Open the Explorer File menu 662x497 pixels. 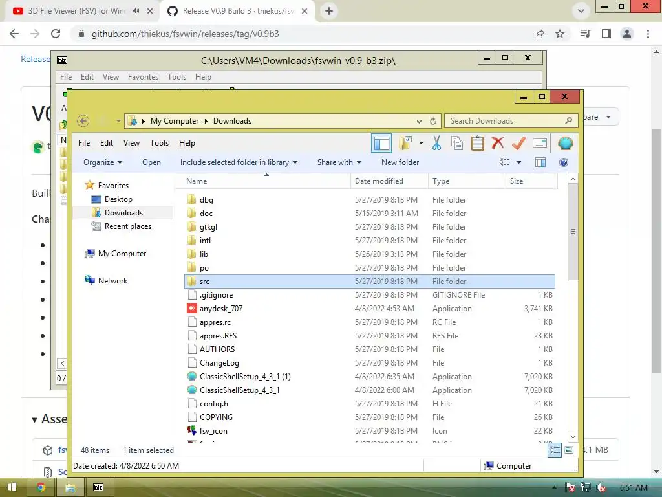pyautogui.click(x=84, y=143)
